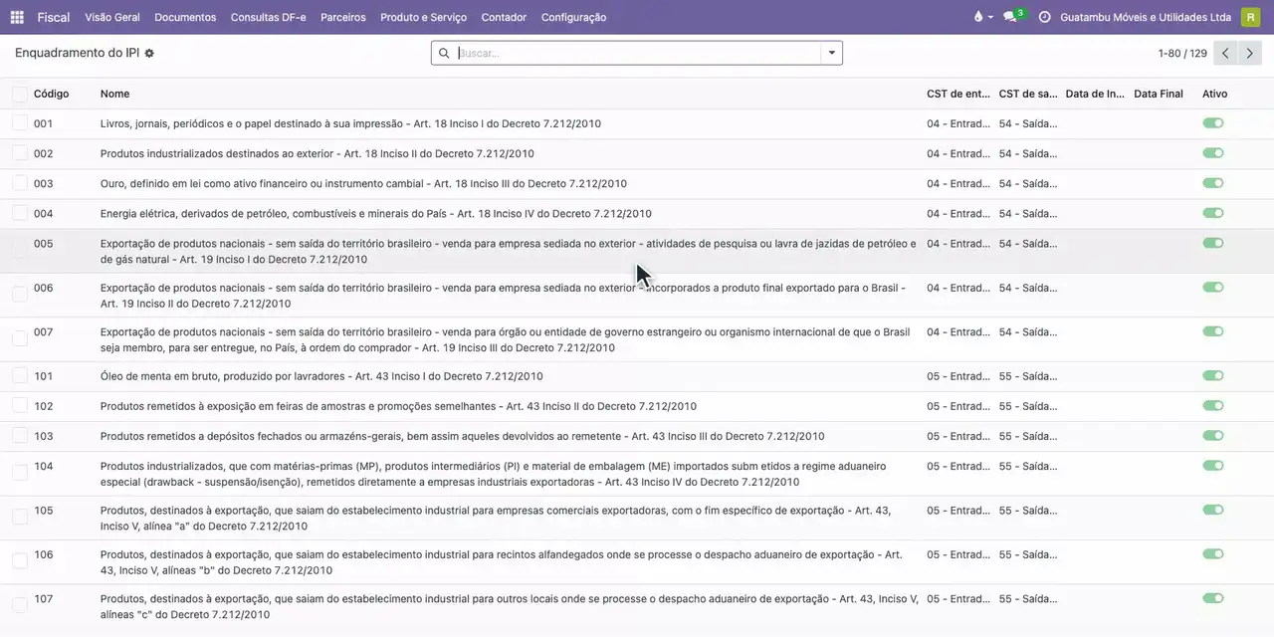Open the Documentos menu

click(185, 17)
